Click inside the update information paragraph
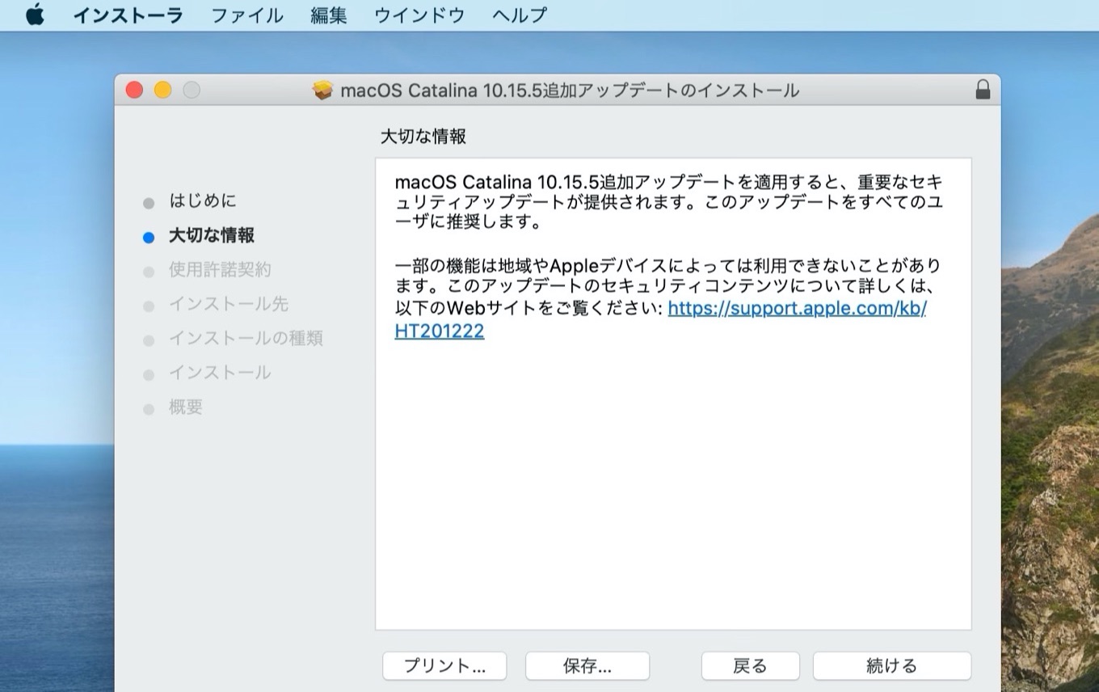The width and height of the screenshot is (1099, 692). [668, 201]
